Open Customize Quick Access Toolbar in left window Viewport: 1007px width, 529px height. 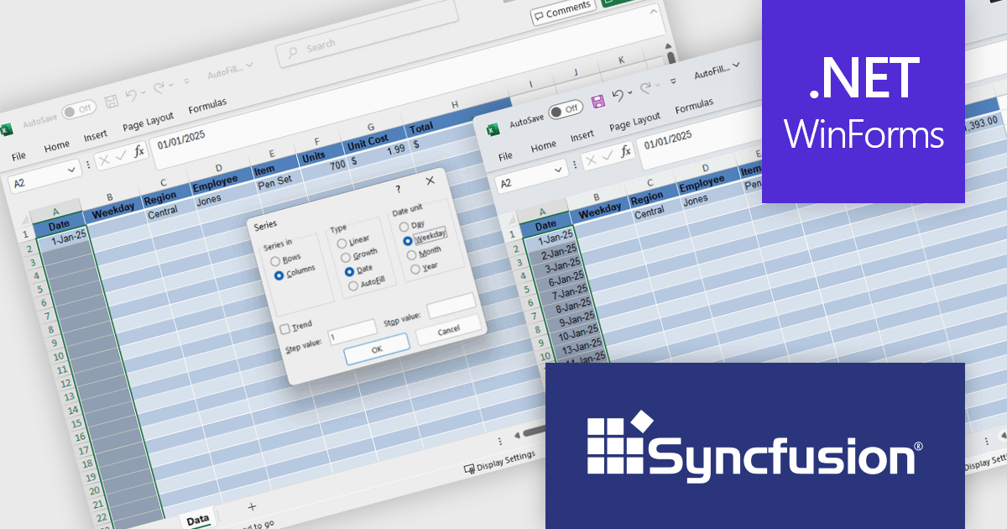(x=185, y=81)
